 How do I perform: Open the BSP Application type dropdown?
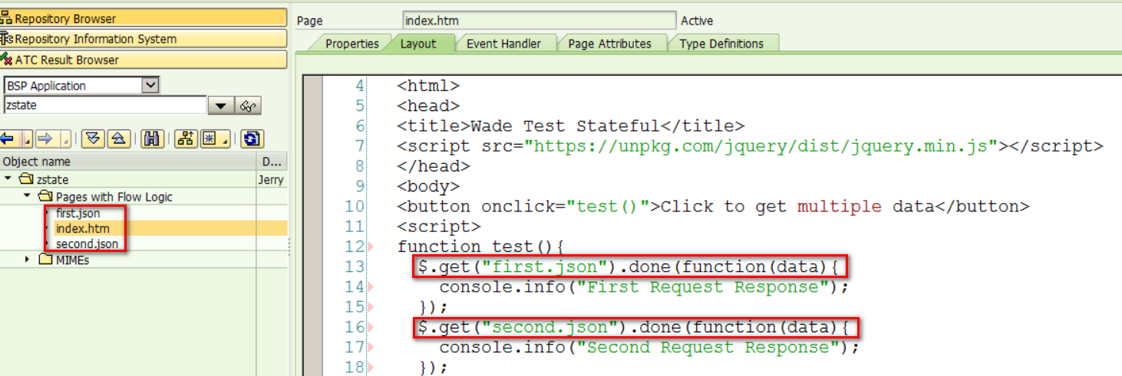(150, 85)
